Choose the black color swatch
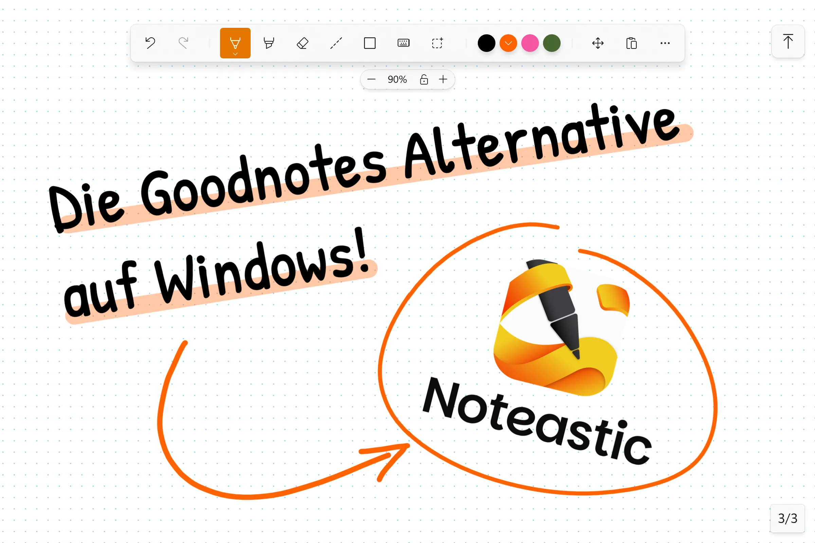Image resolution: width=815 pixels, height=543 pixels. 487,43
